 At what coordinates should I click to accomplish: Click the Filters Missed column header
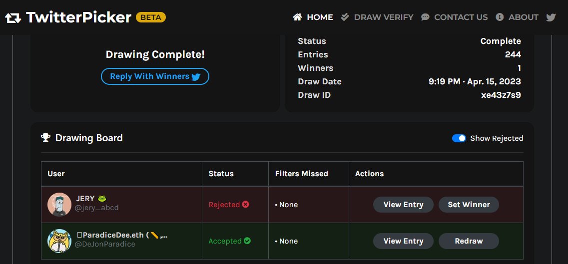[x=301, y=174]
